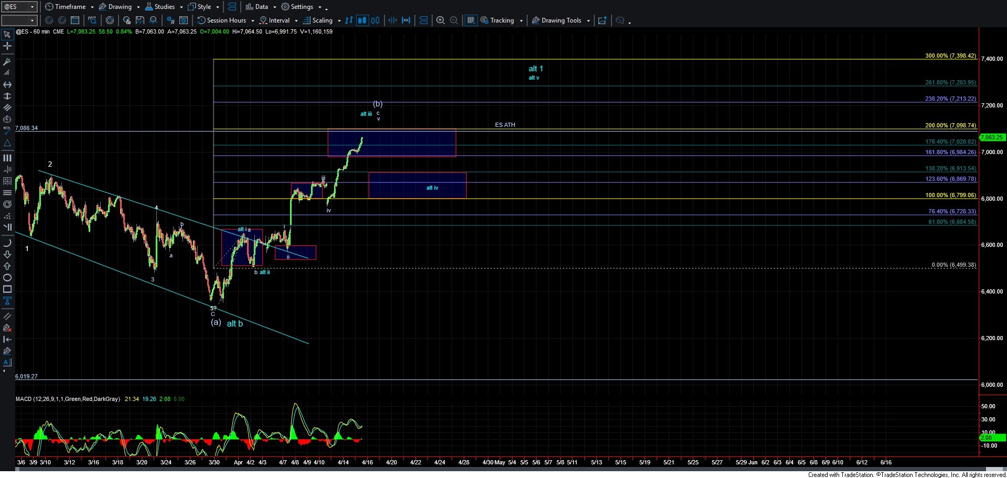Click the zoom in magnifier icon

(441, 20)
